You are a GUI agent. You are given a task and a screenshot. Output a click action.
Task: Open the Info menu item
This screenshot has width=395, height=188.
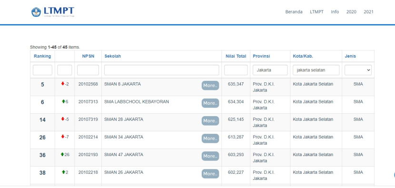[335, 12]
